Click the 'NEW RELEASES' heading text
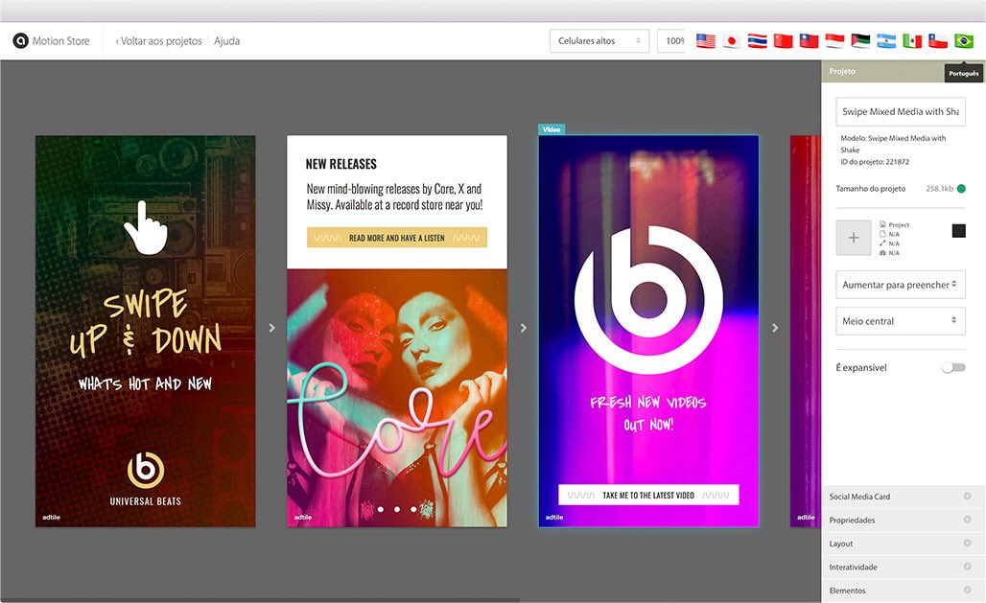Image resolution: width=986 pixels, height=603 pixels. coord(340,164)
